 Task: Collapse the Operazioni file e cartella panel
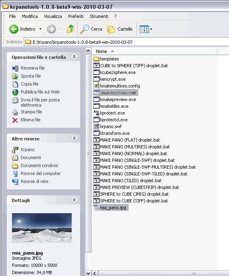click(x=74, y=57)
